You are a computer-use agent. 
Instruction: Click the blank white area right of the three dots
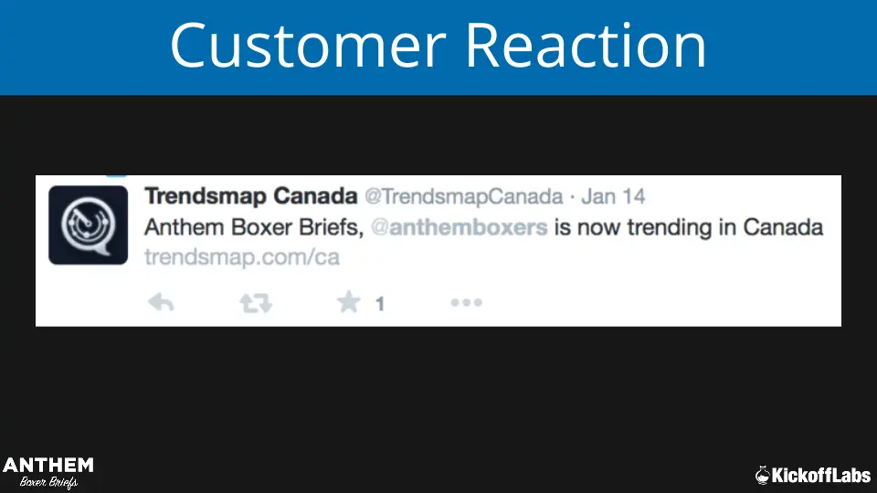click(658, 303)
